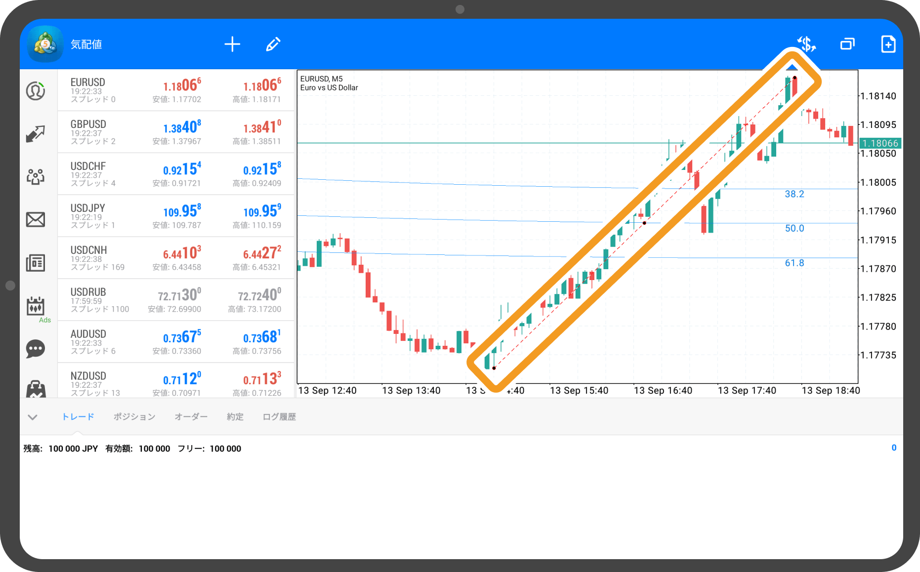
Task: Open the pencil edit icon
Action: pyautogui.click(x=273, y=44)
